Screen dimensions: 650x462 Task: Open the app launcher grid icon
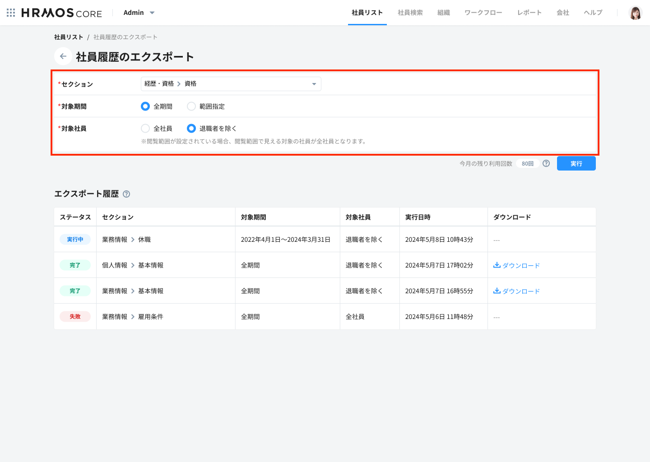[x=10, y=12]
